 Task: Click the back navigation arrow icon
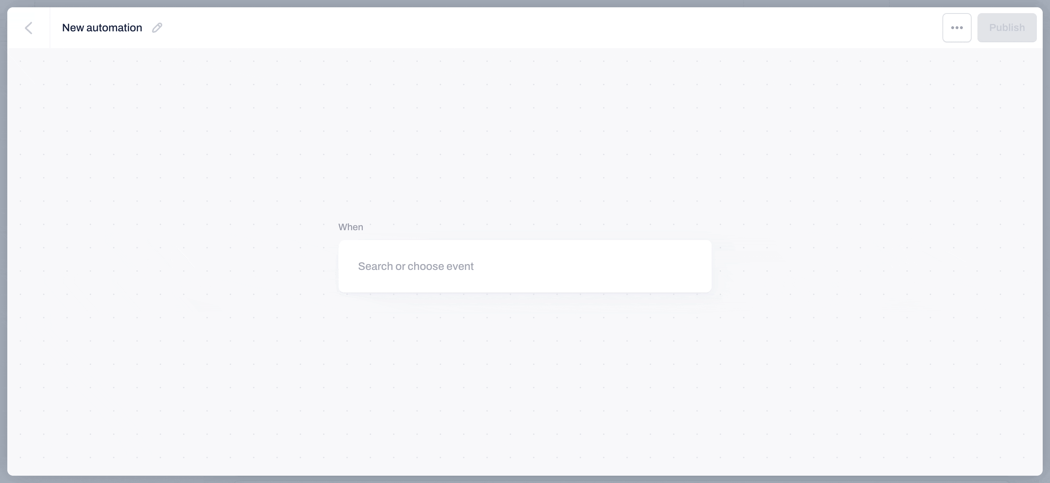(x=28, y=28)
